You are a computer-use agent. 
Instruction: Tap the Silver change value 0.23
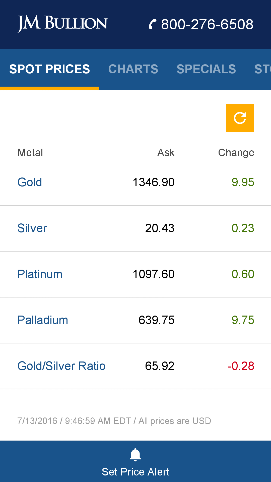point(243,228)
